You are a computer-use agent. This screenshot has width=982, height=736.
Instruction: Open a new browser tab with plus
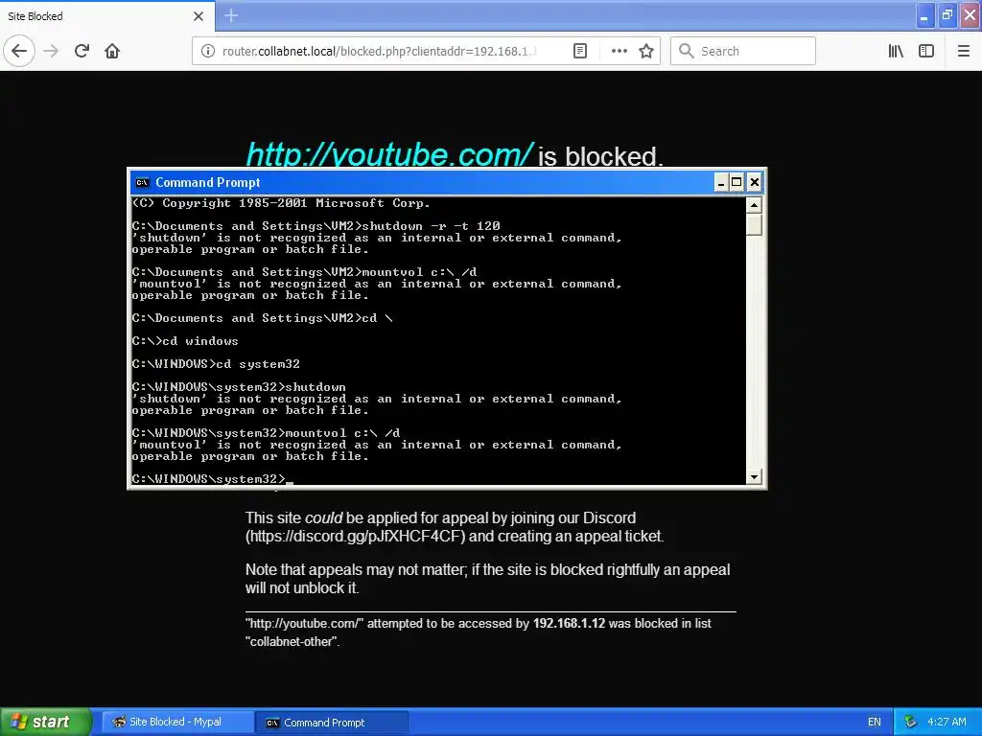230,15
